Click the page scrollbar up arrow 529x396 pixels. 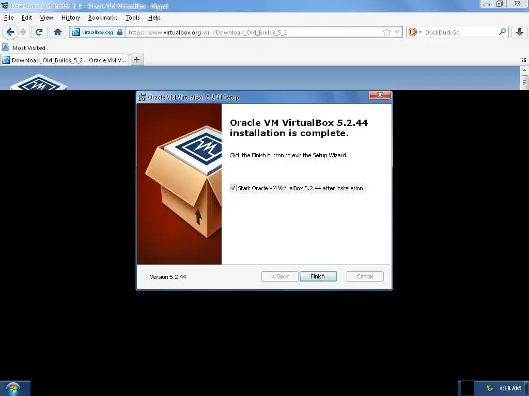point(524,70)
